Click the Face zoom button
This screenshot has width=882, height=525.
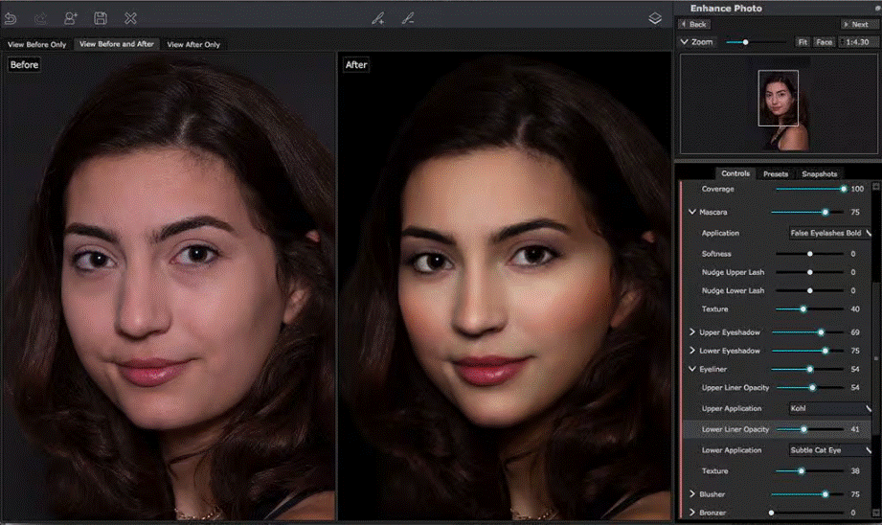pyautogui.click(x=825, y=42)
